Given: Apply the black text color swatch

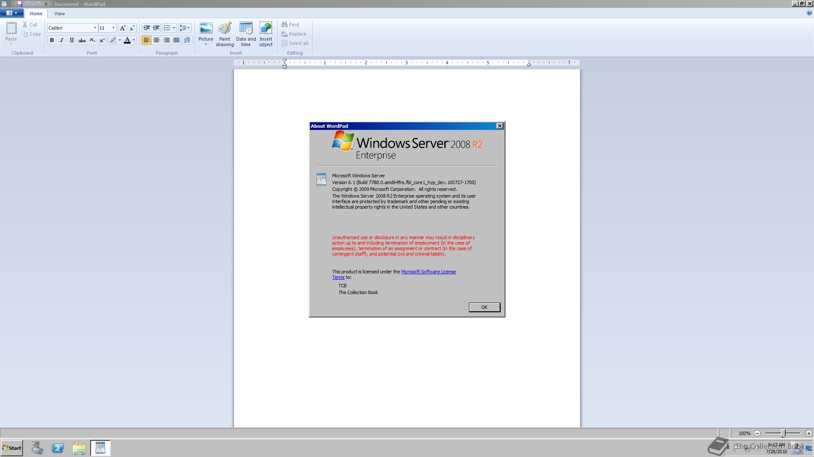Looking at the screenshot, I should tap(127, 40).
